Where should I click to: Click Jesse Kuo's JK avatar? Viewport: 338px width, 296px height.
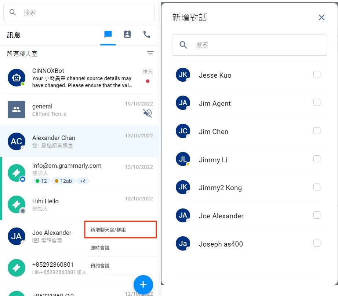point(183,75)
